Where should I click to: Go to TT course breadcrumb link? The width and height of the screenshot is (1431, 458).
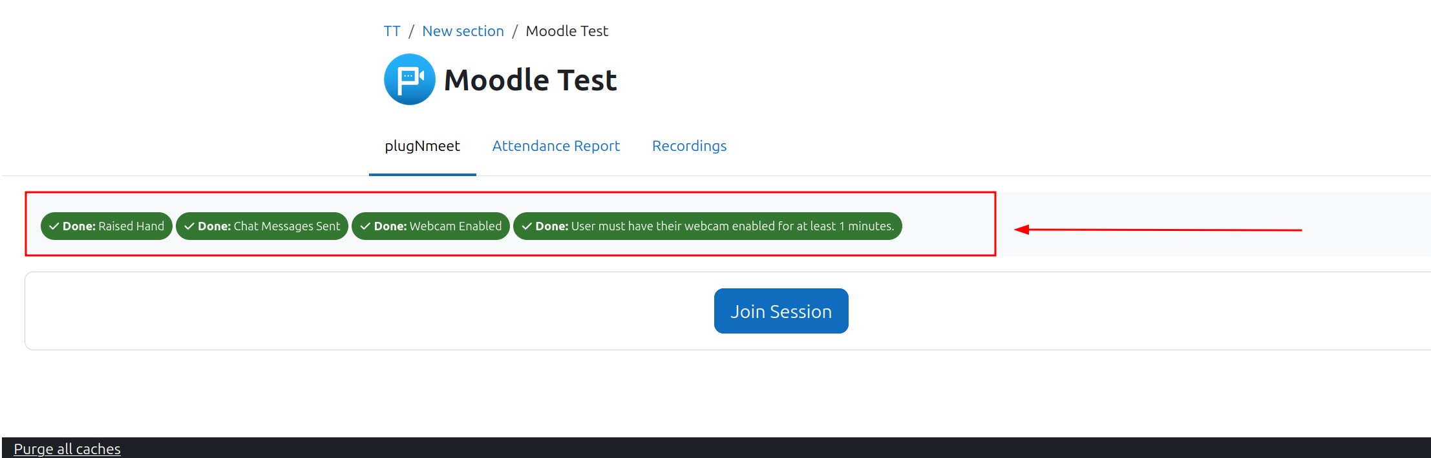[392, 31]
